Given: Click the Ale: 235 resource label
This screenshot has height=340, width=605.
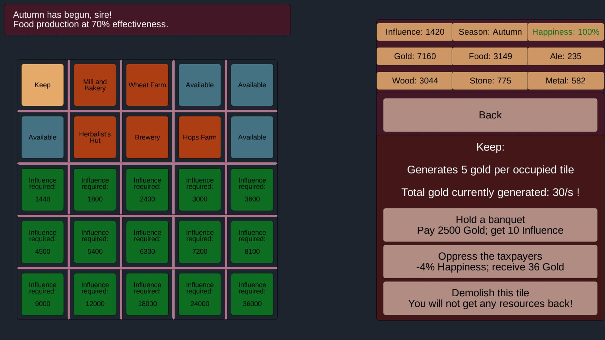Looking at the screenshot, I should click(x=566, y=56).
